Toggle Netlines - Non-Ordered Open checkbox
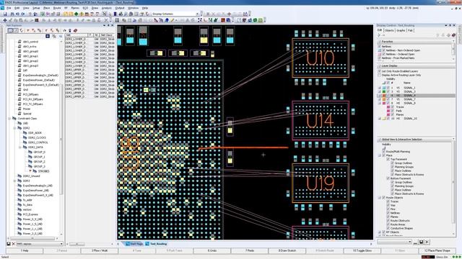This screenshot has height=259, width=462. coord(384,50)
